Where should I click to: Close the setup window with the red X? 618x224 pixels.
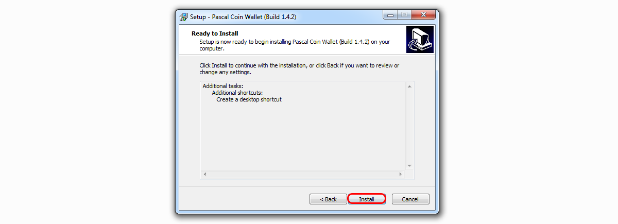tap(422, 15)
